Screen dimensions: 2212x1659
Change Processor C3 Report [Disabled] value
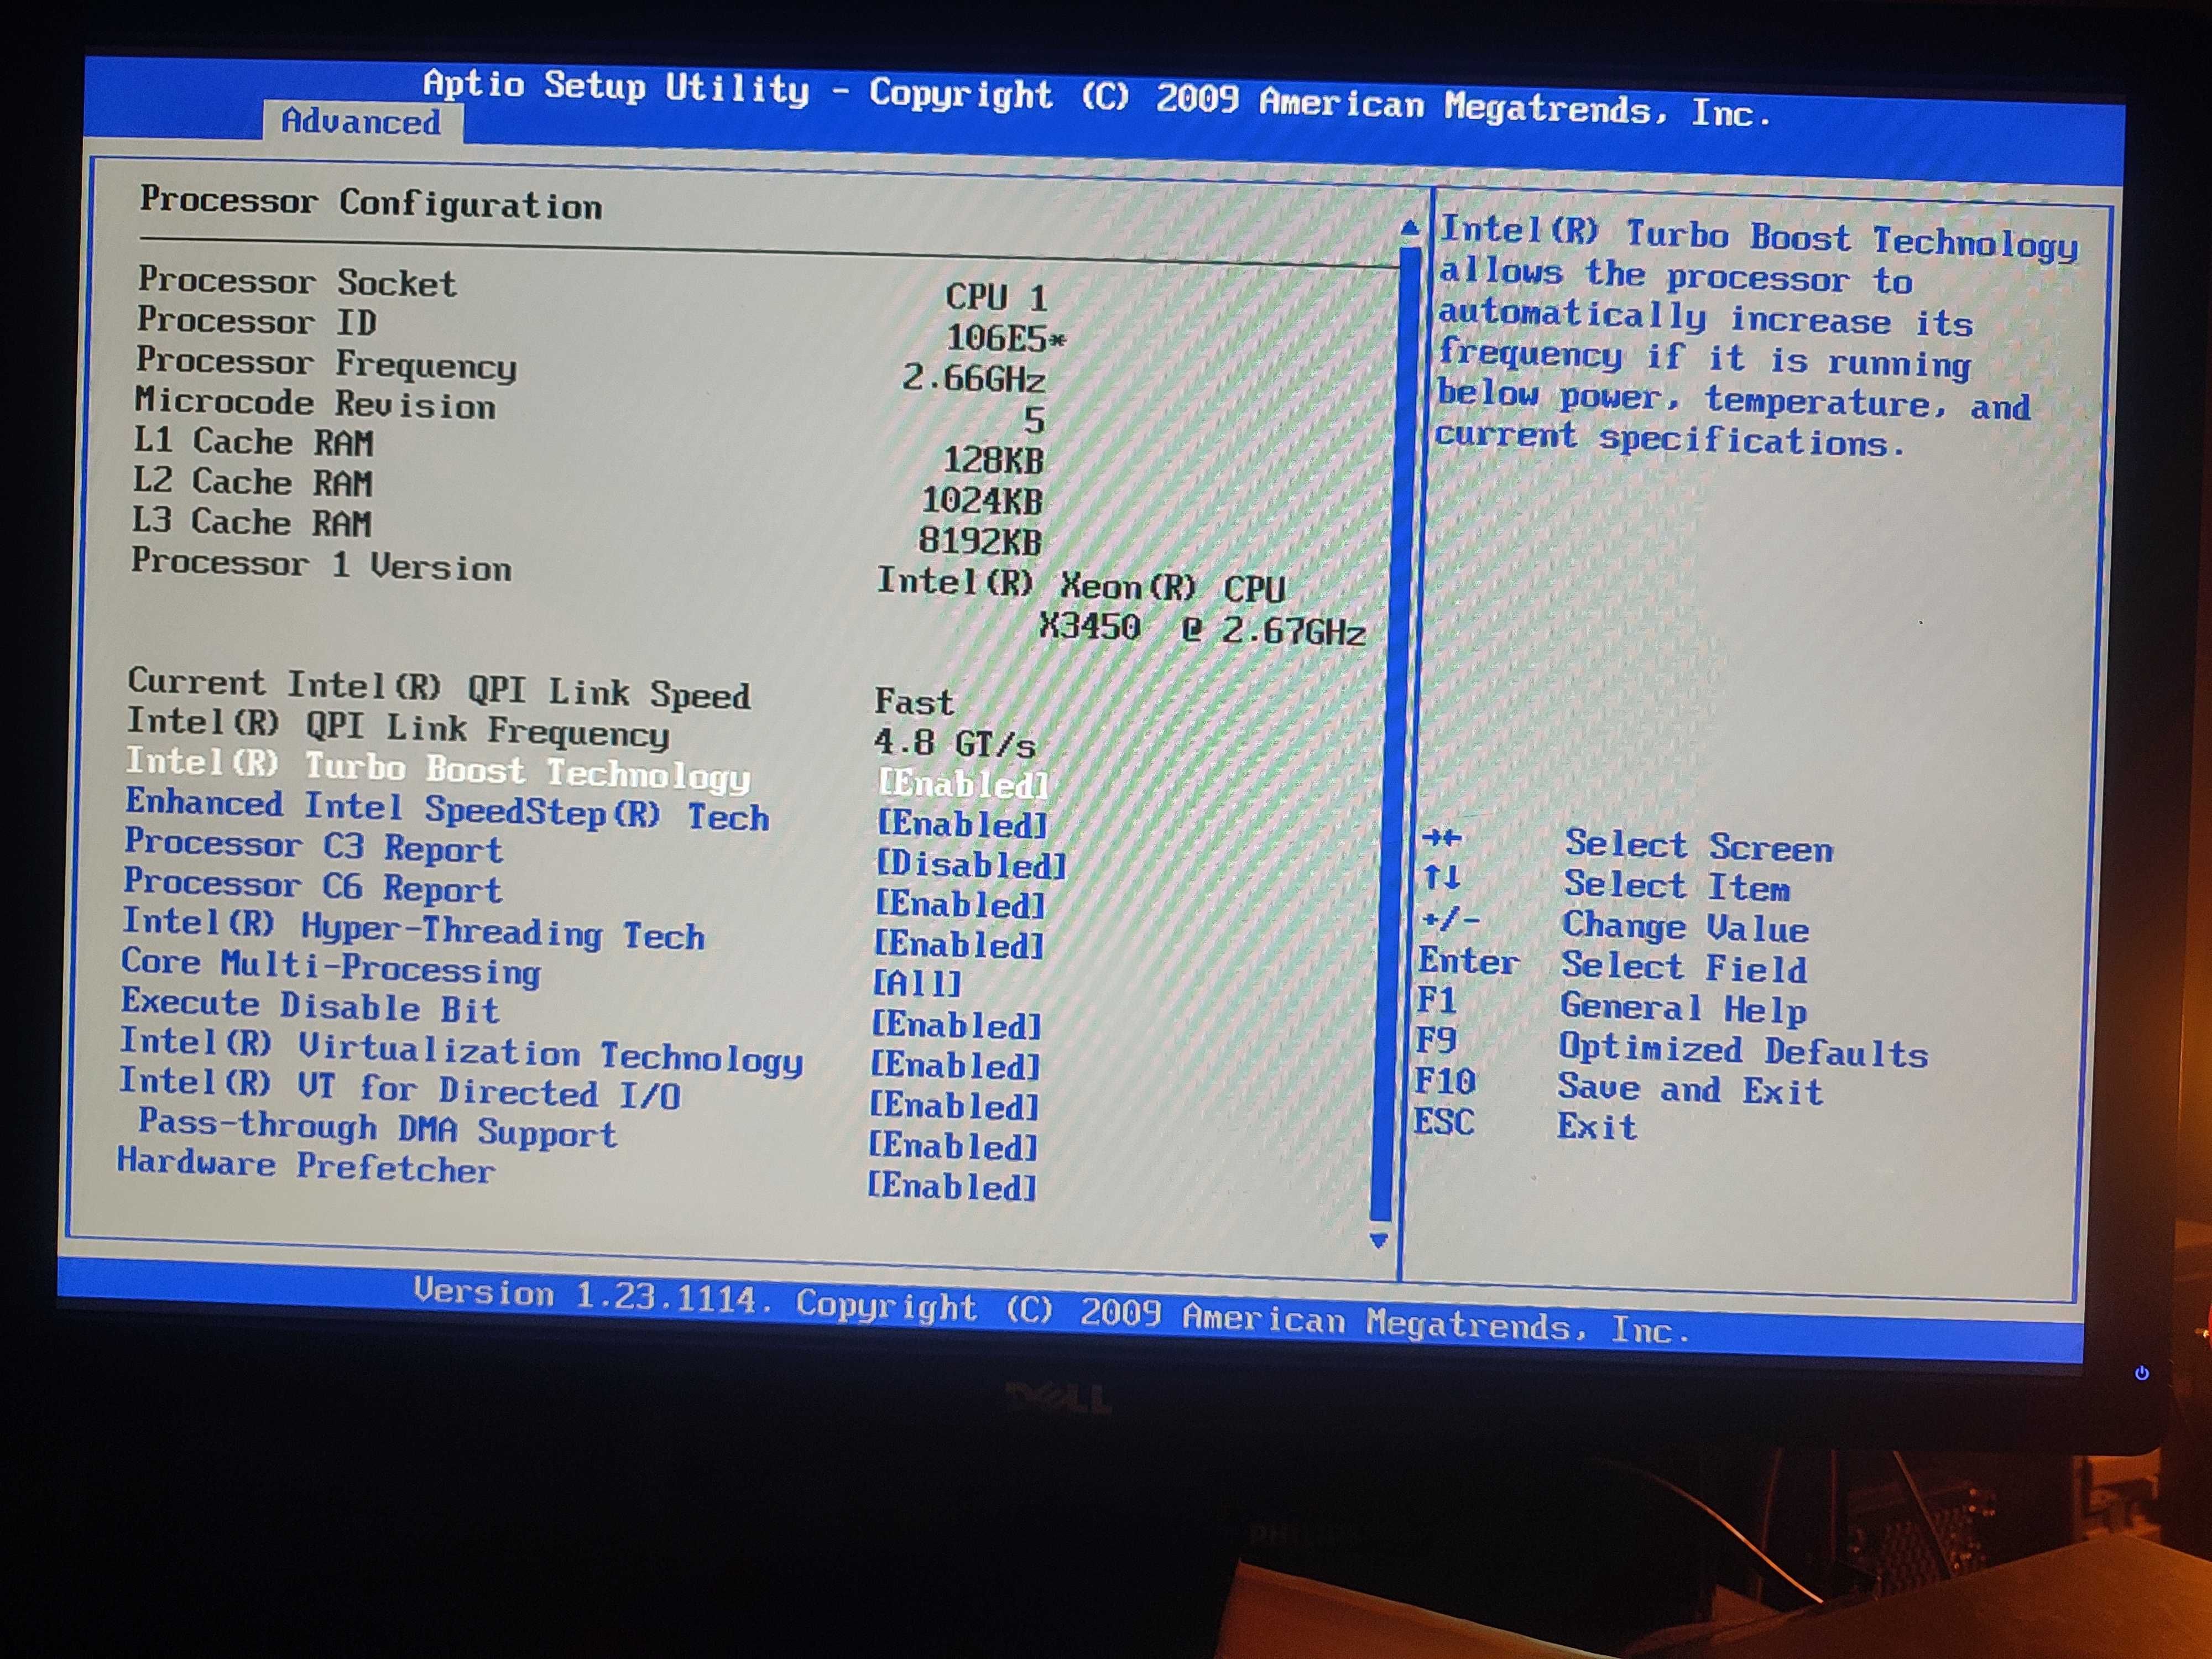click(971, 864)
